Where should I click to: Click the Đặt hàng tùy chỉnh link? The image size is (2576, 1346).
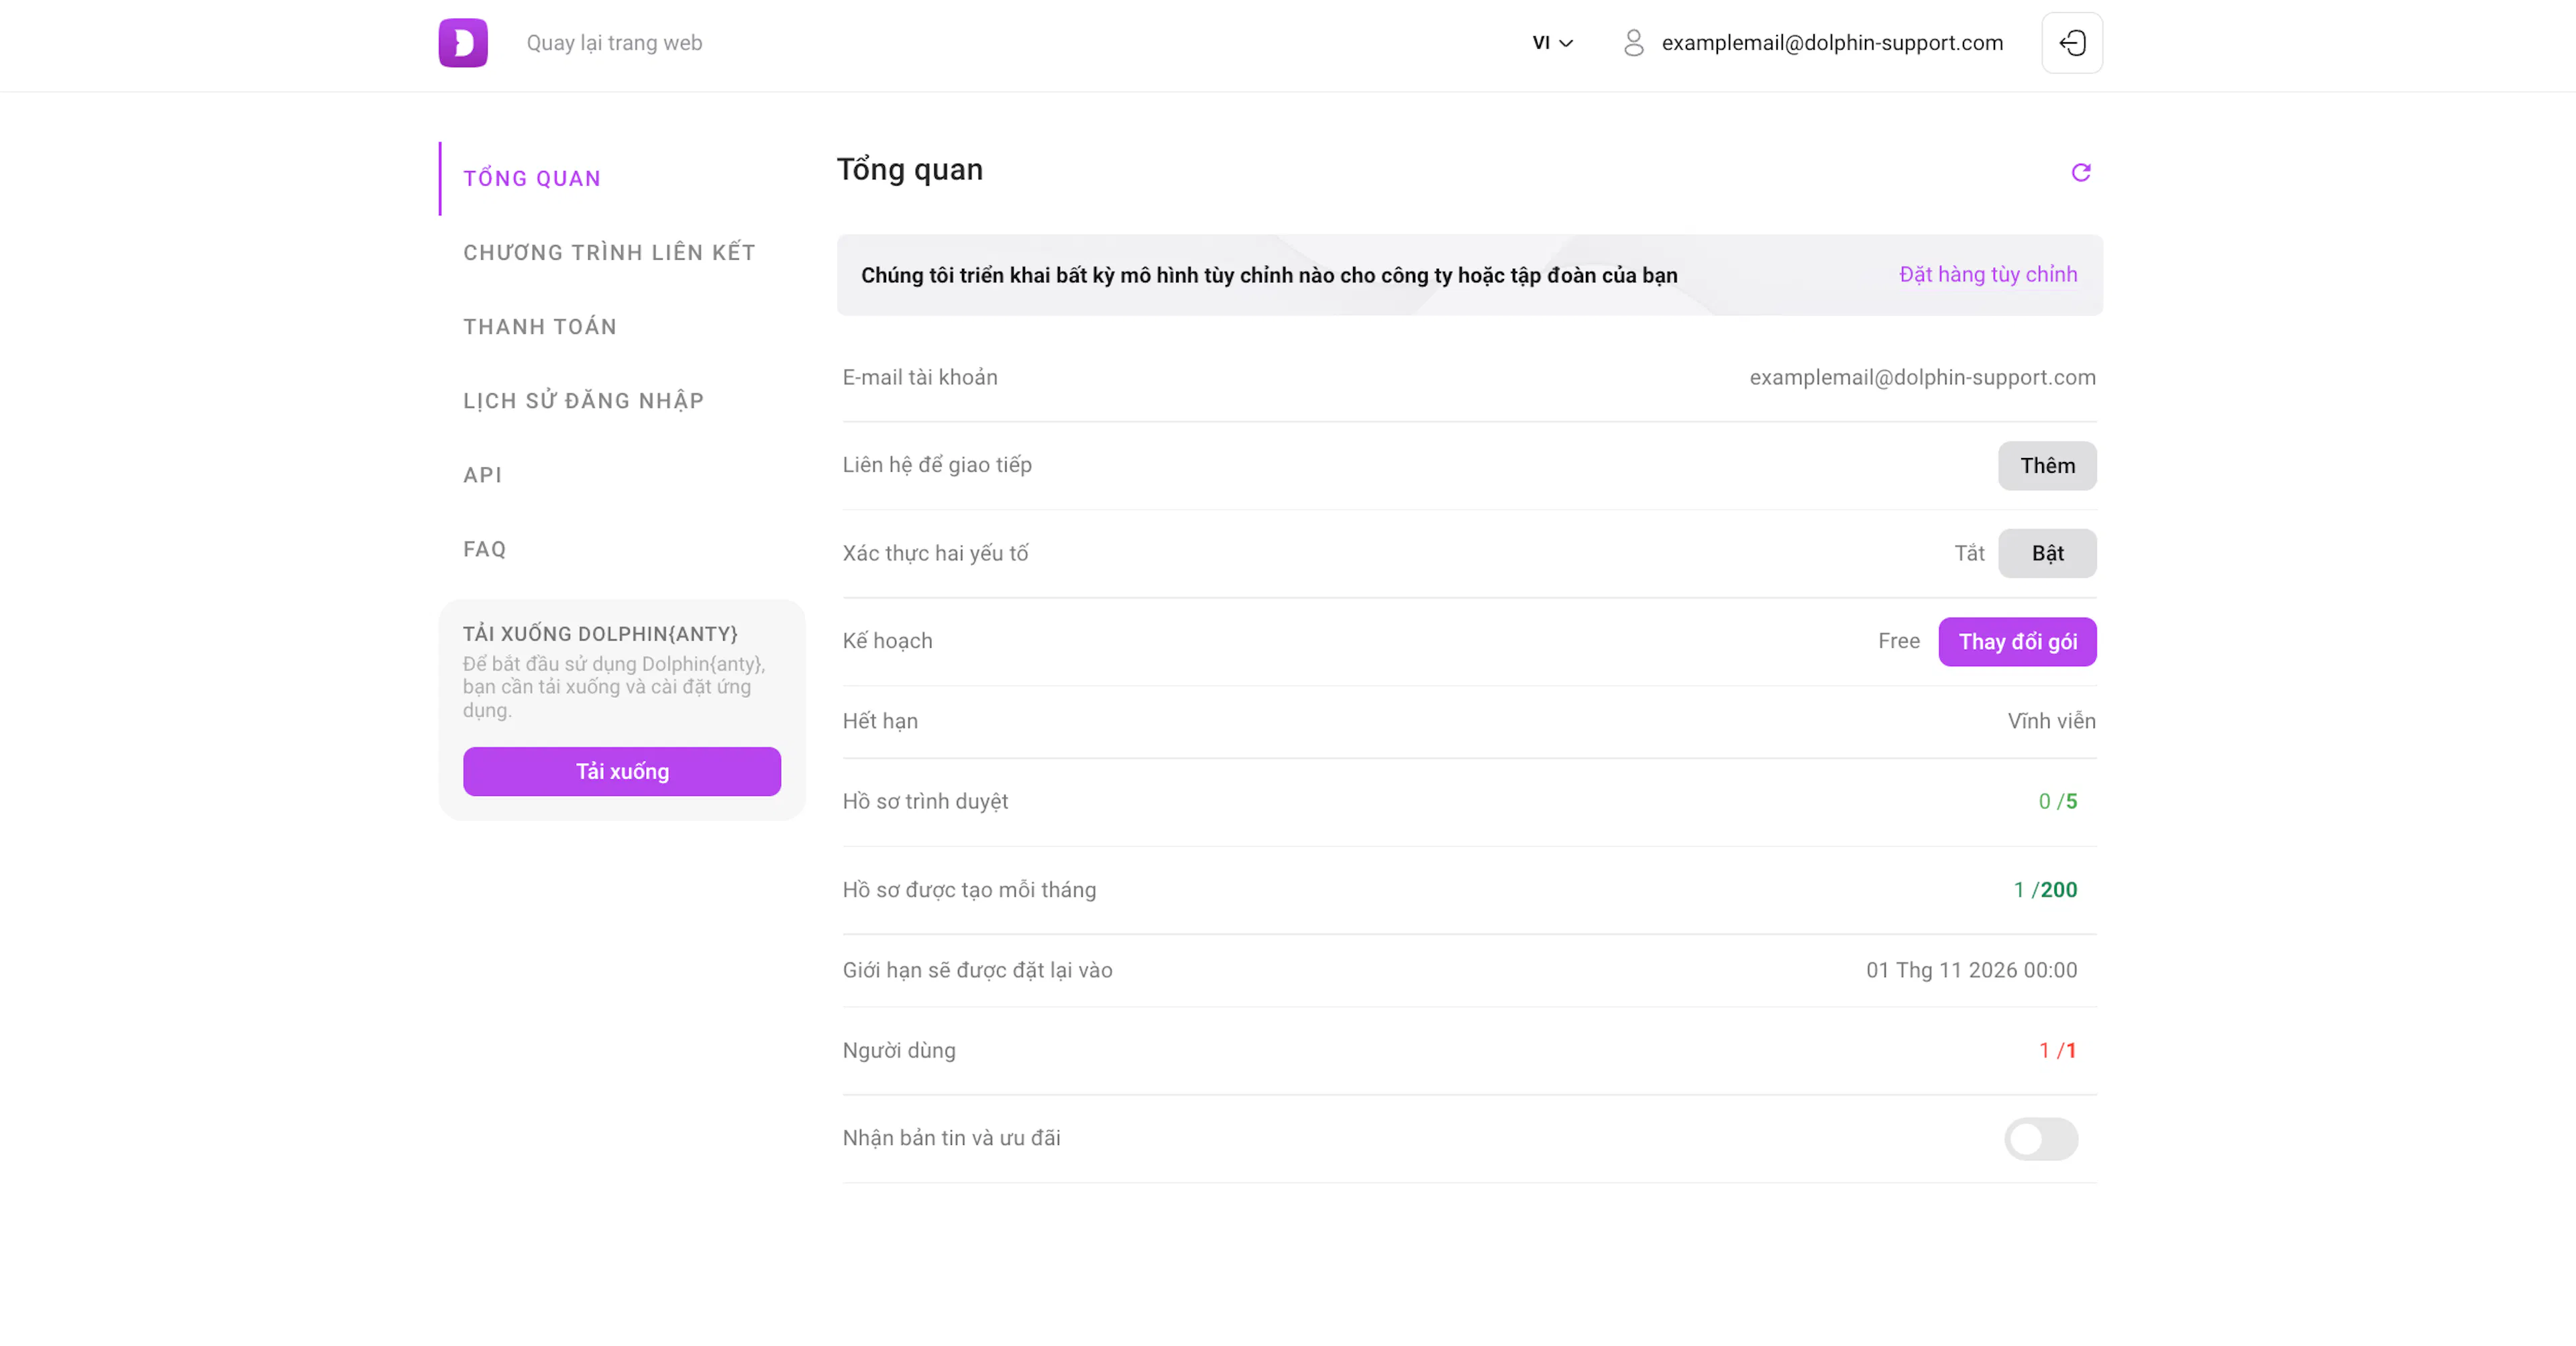(1988, 275)
